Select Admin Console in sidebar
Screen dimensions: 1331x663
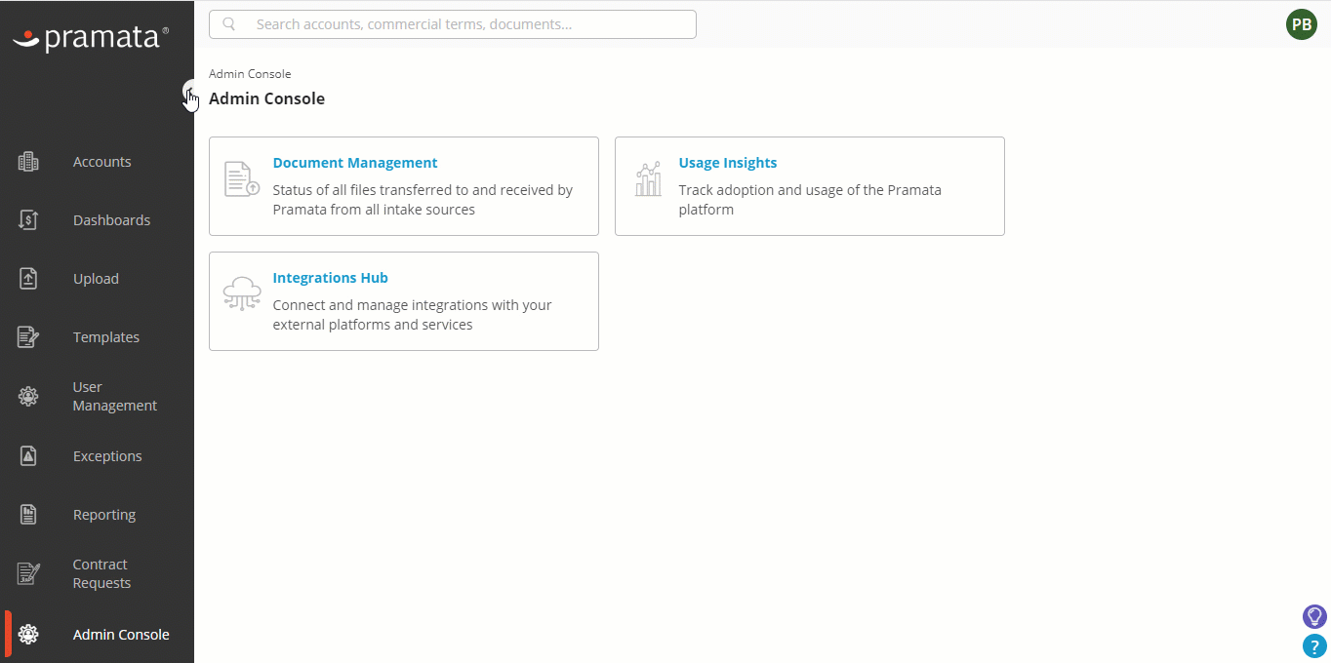pos(121,635)
